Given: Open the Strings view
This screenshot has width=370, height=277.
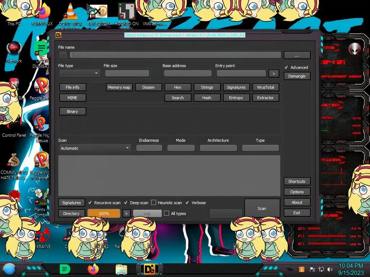Looking at the screenshot, I should pyautogui.click(x=207, y=87).
